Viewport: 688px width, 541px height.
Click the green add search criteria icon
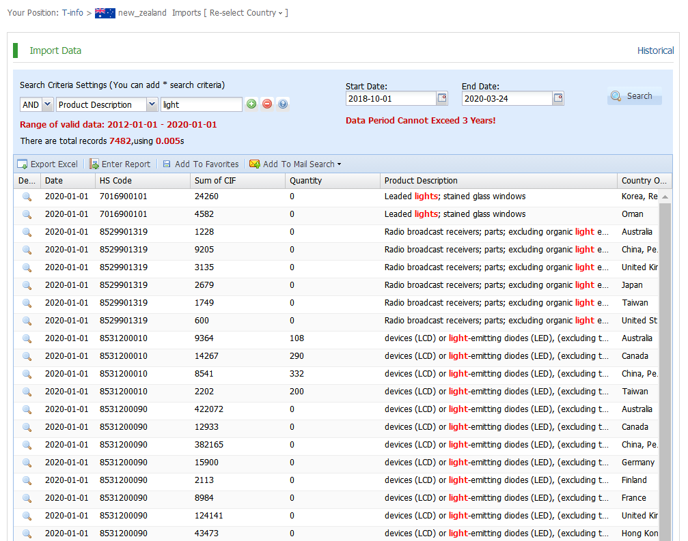251,104
